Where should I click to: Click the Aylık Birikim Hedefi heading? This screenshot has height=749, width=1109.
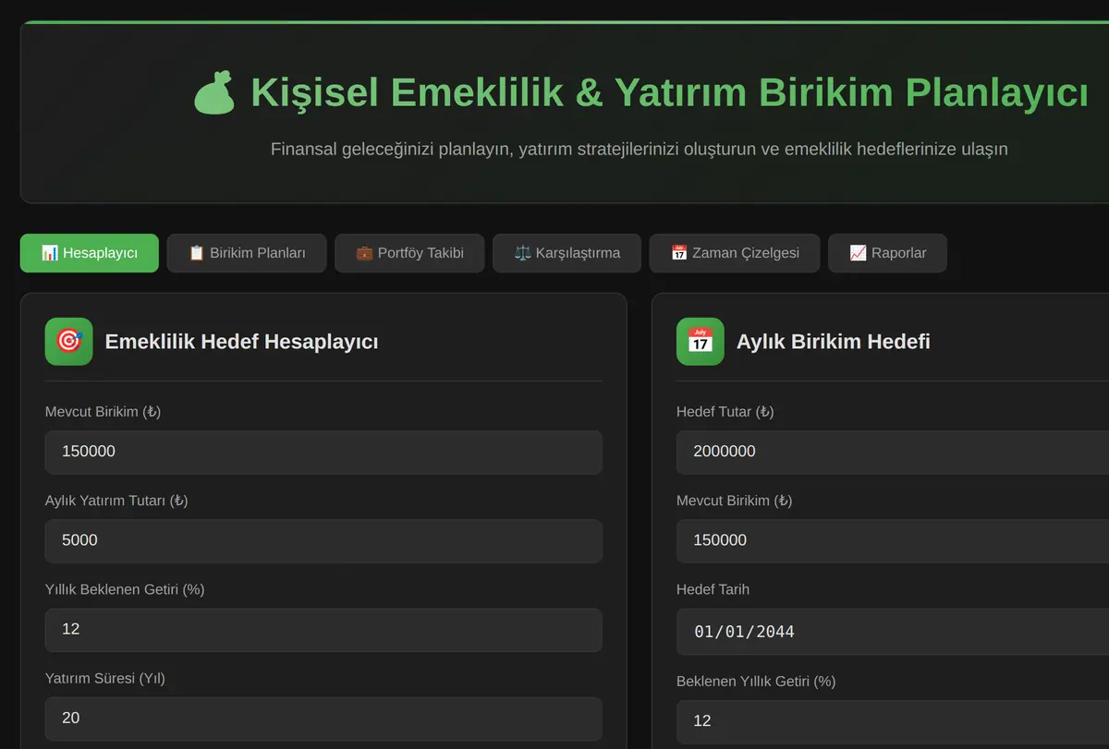833,342
